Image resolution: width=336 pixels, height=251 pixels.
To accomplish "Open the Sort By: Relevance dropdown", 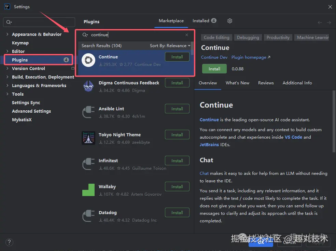I will pos(170,46).
